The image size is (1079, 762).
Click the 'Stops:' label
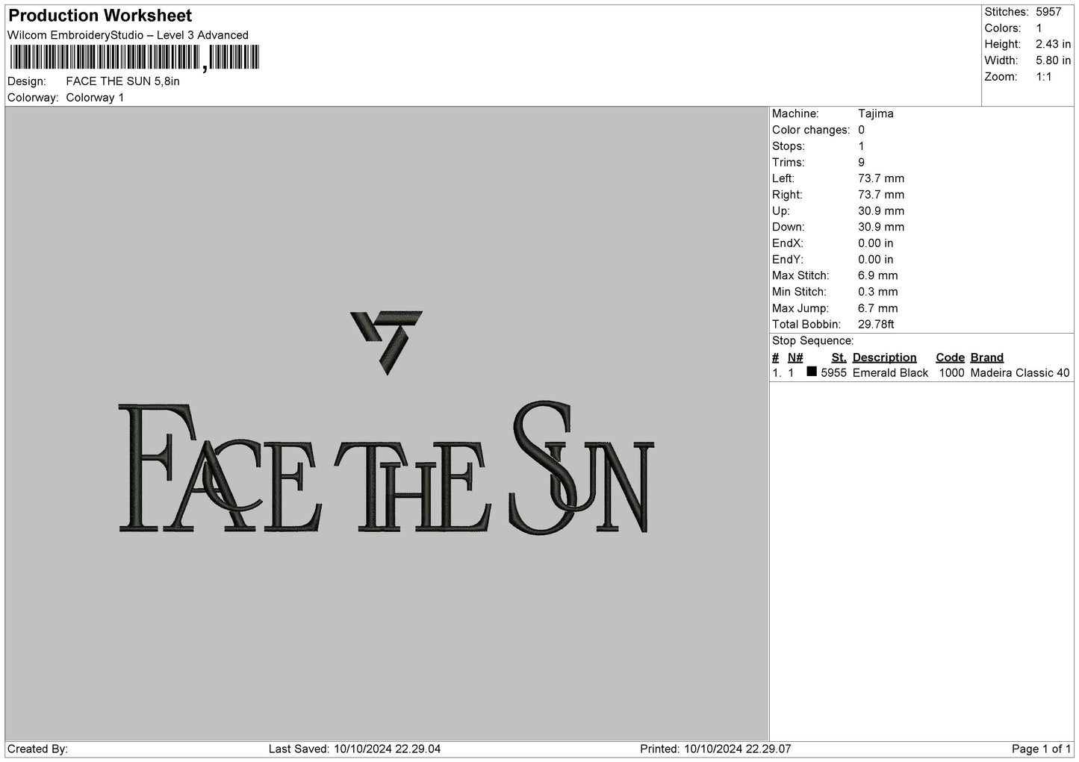(789, 146)
